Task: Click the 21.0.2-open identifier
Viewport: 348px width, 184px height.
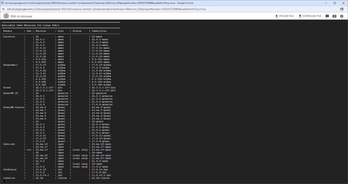Action: [x=100, y=161]
